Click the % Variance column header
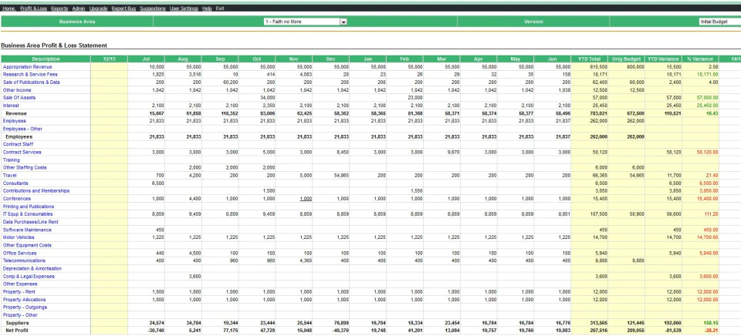Screen dimensions: 741x336 700,59
